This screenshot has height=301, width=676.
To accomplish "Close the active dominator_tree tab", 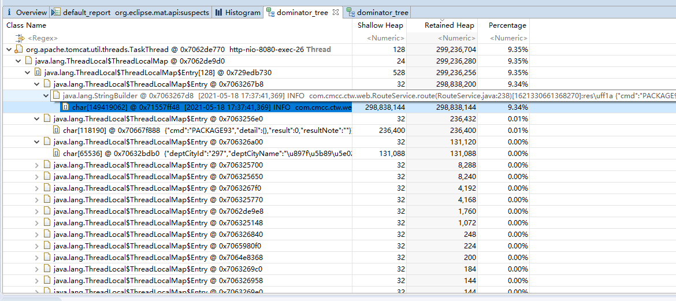I will 336,13.
